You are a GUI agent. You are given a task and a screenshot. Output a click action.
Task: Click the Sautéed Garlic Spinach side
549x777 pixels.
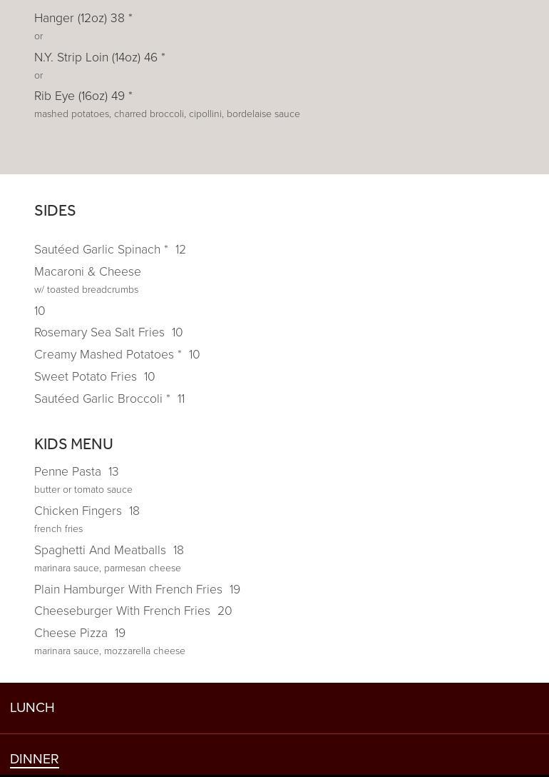point(98,249)
